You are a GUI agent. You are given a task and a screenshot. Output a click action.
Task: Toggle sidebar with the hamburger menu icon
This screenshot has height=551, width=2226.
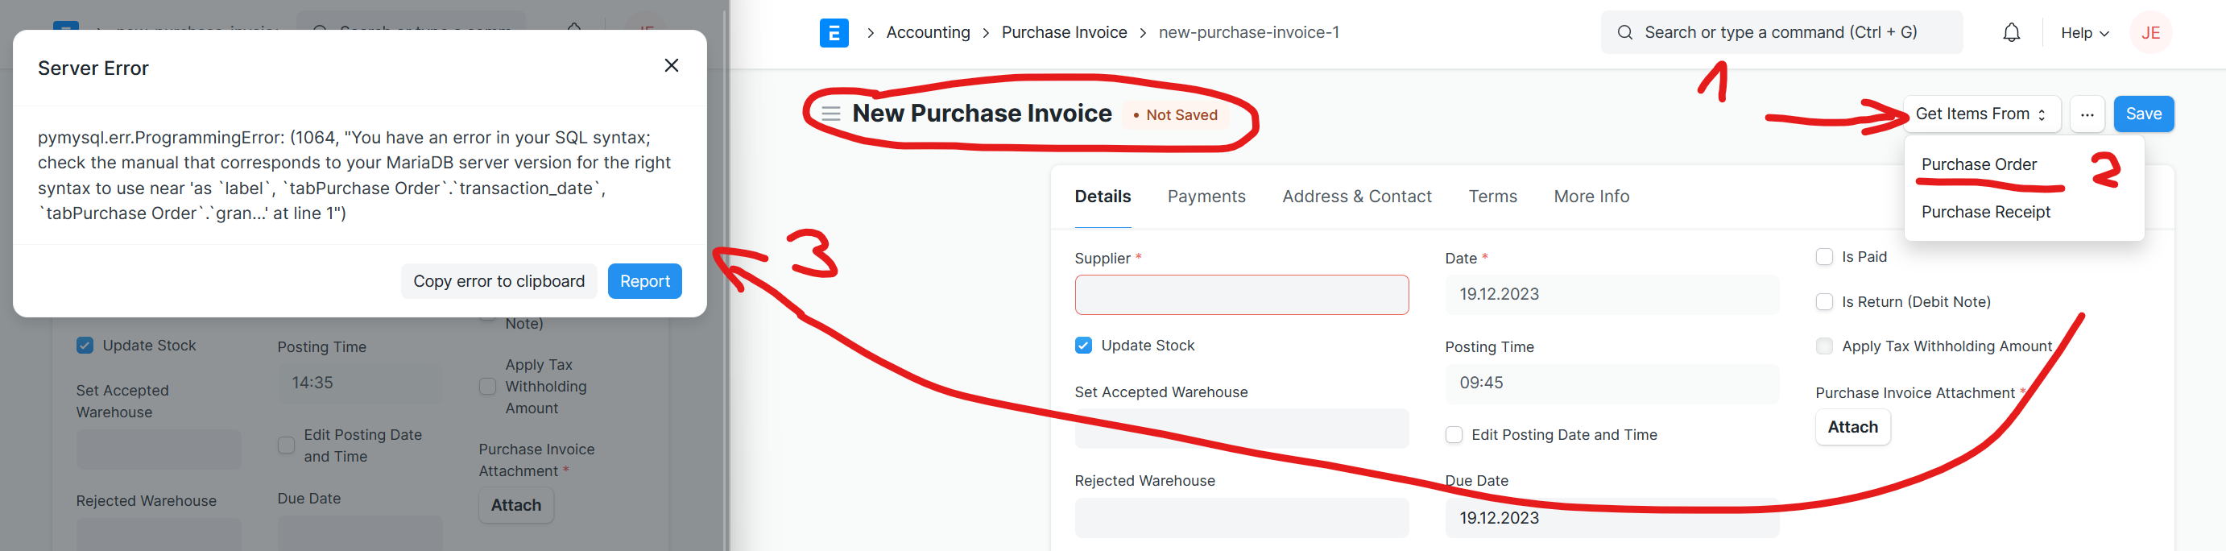(x=830, y=114)
